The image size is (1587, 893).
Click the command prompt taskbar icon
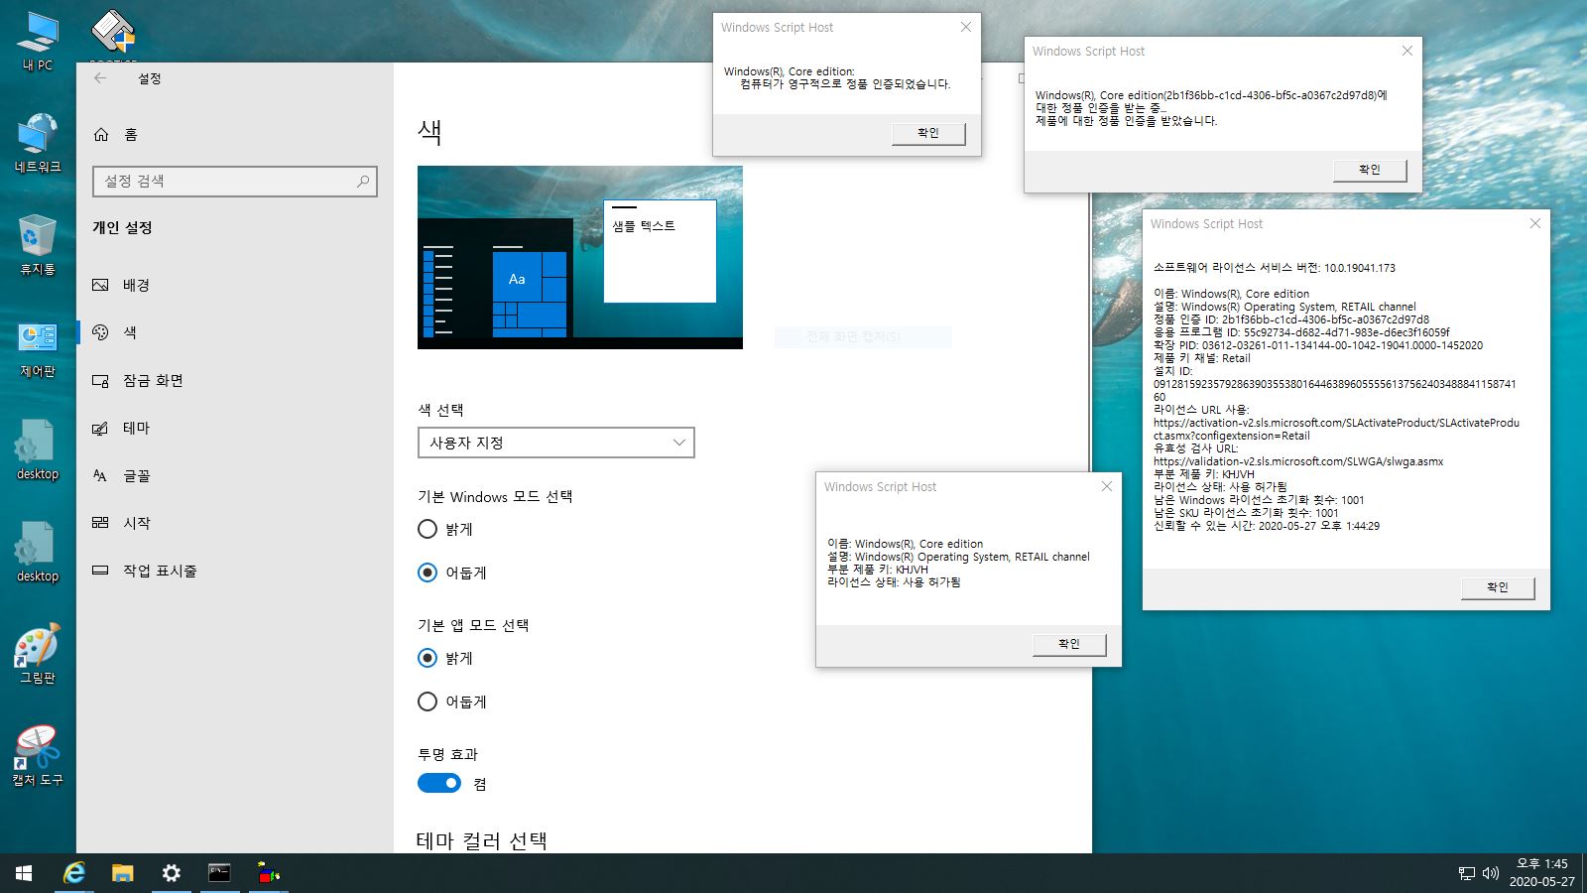click(219, 873)
